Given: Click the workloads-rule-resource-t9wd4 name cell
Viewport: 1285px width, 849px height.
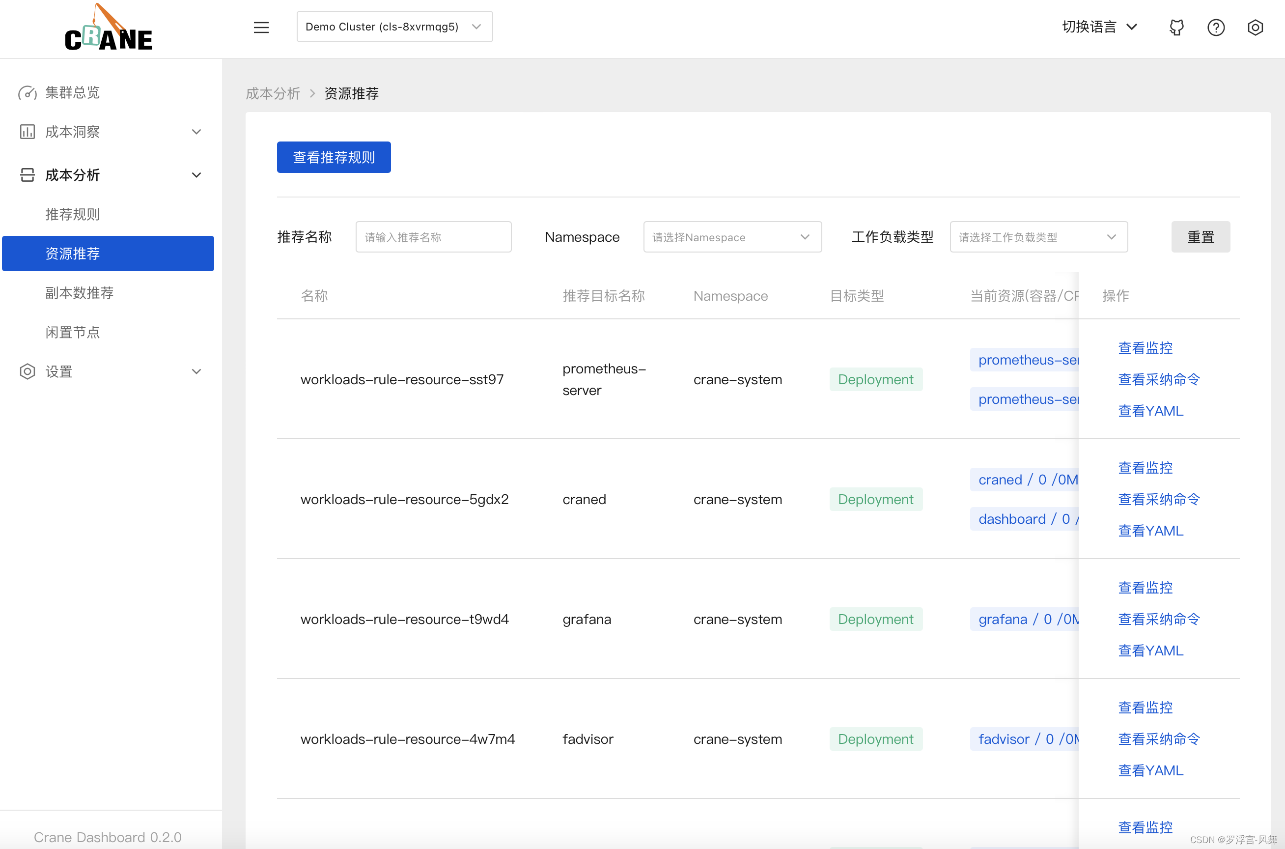Looking at the screenshot, I should tap(404, 619).
